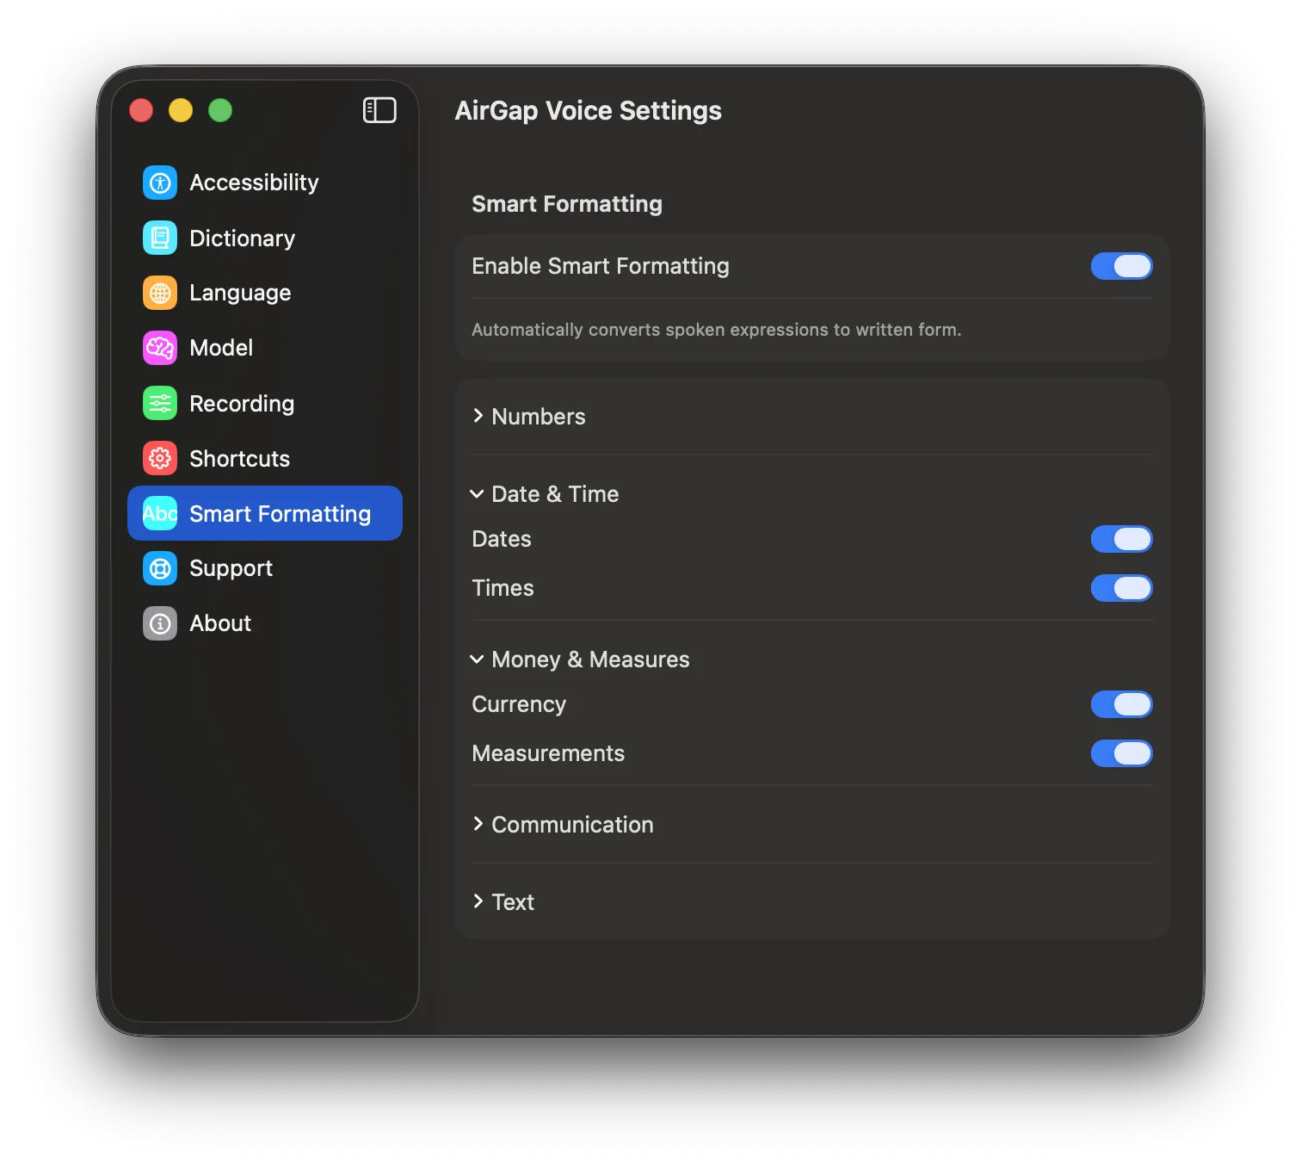This screenshot has height=1164, width=1301.
Task: Click the Money & Measures heading text
Action: coord(590,659)
